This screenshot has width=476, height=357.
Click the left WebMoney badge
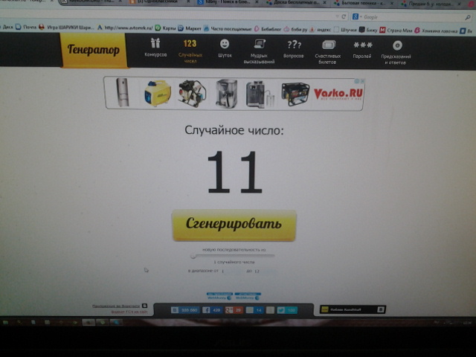(x=220, y=296)
